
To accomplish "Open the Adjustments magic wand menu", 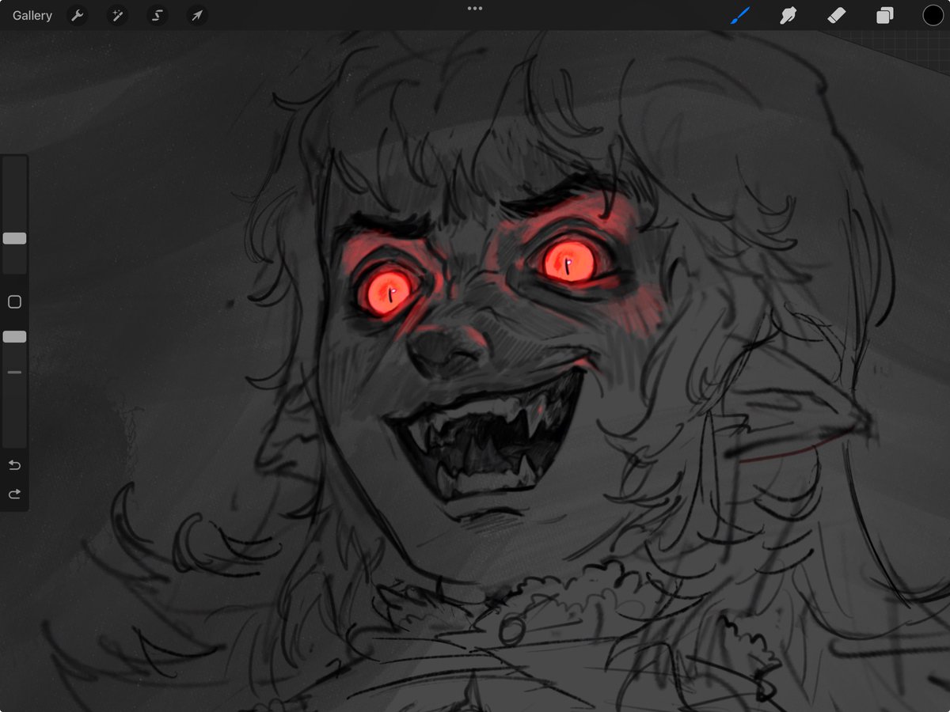I will pyautogui.click(x=117, y=16).
